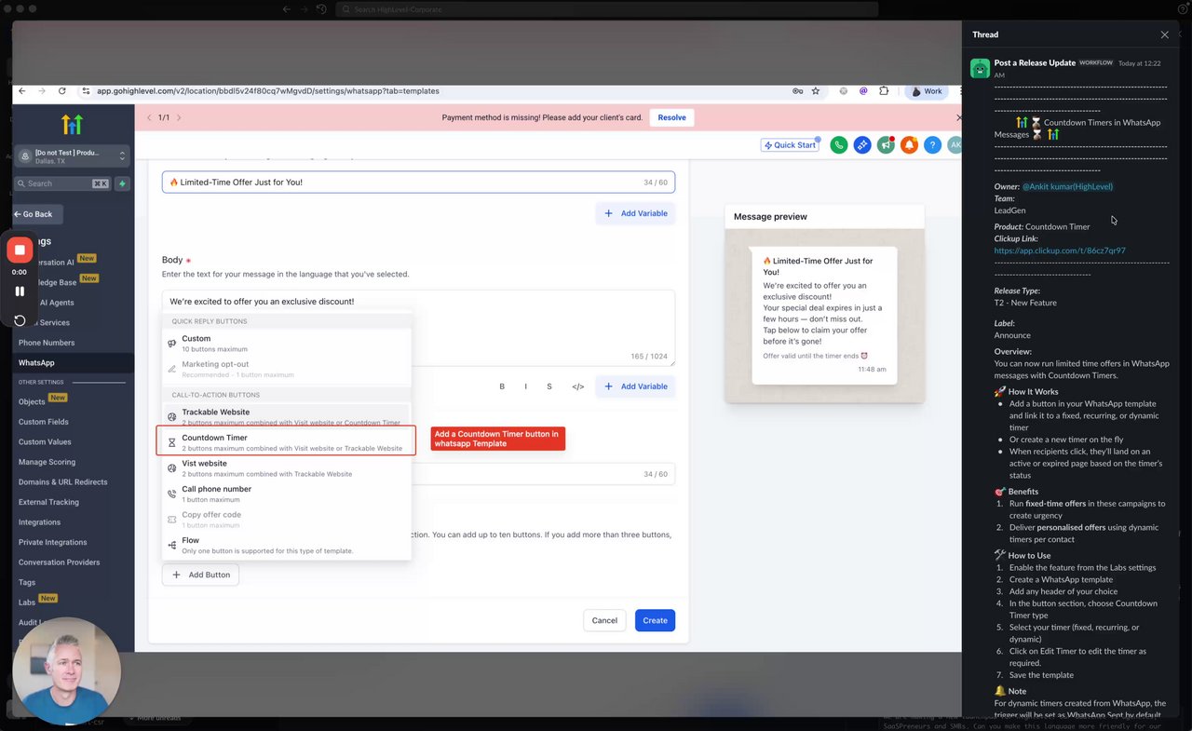Image resolution: width=1192 pixels, height=731 pixels.
Task: Choose Copy offer code option
Action: click(x=286, y=519)
